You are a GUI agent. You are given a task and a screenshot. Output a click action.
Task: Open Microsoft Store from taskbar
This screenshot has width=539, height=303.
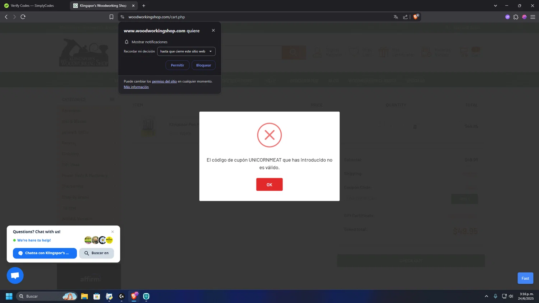click(97, 296)
